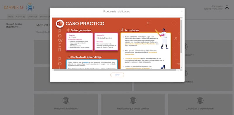Click the Actividades figure icon
The image size is (234, 115).
122,30
